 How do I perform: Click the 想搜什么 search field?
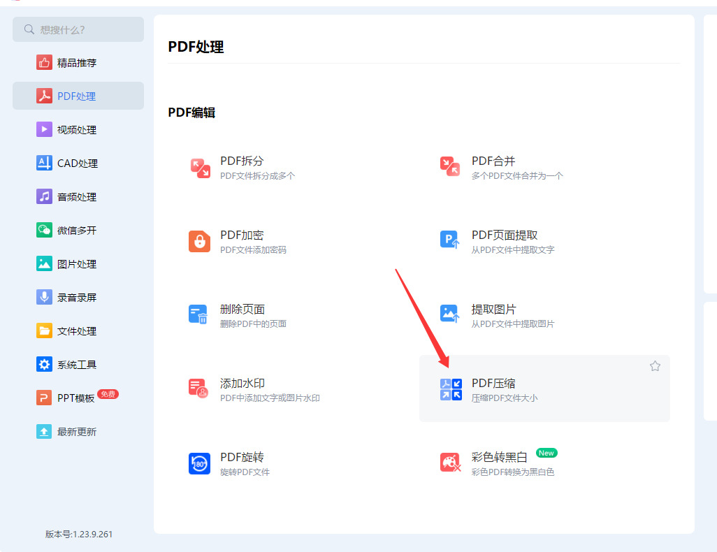pyautogui.click(x=78, y=29)
